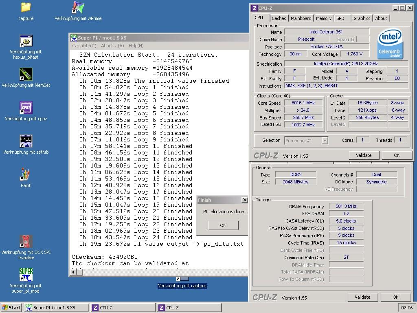The height and width of the screenshot is (313, 417).
Task: Click Validate in the upper CPU-Z window
Action: (364, 155)
